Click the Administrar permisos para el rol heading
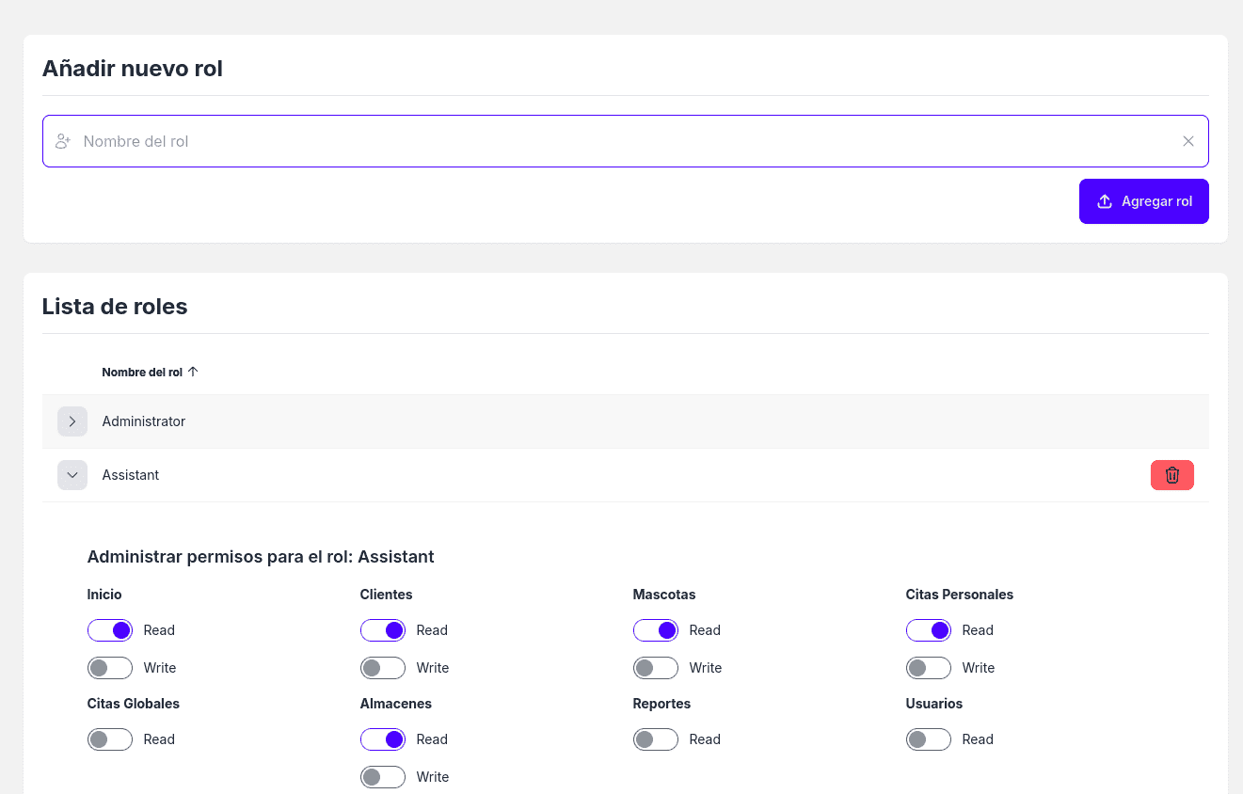This screenshot has height=794, width=1243. [x=261, y=557]
